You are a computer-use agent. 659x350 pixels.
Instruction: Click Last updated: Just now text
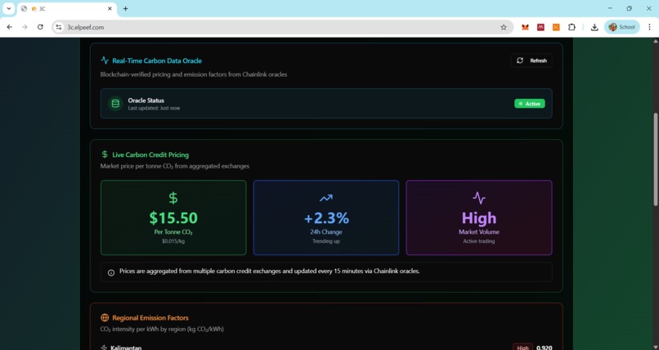(x=154, y=108)
